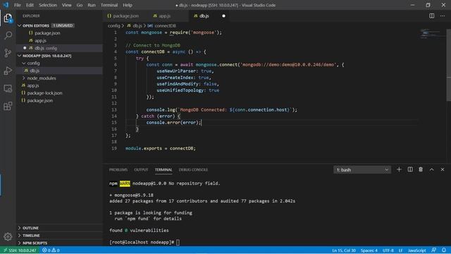Open the Run and Debug view icon
Screen dimensions: 451x254
(x=8, y=71)
